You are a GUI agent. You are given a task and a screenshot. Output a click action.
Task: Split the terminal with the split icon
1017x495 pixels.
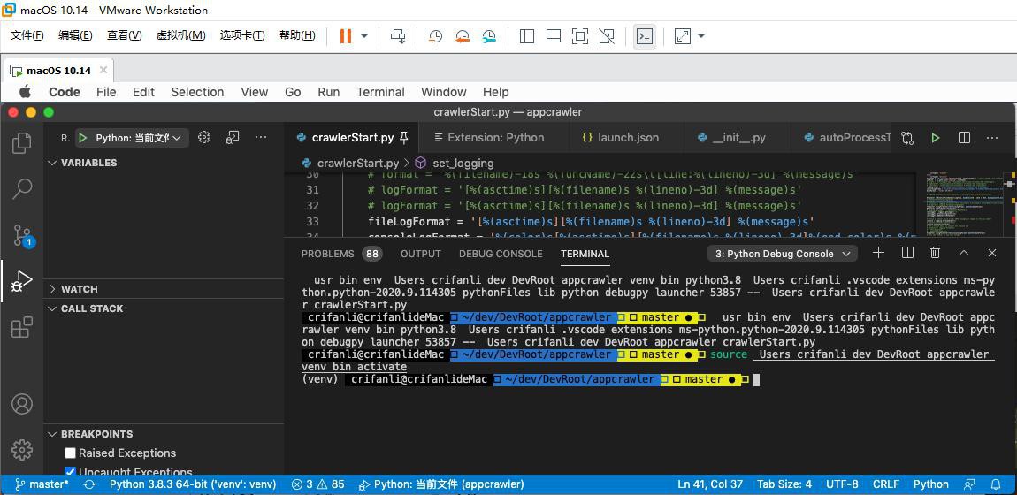pyautogui.click(x=908, y=253)
